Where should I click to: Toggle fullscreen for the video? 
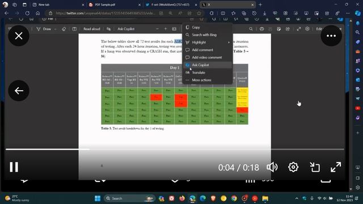coord(336,167)
